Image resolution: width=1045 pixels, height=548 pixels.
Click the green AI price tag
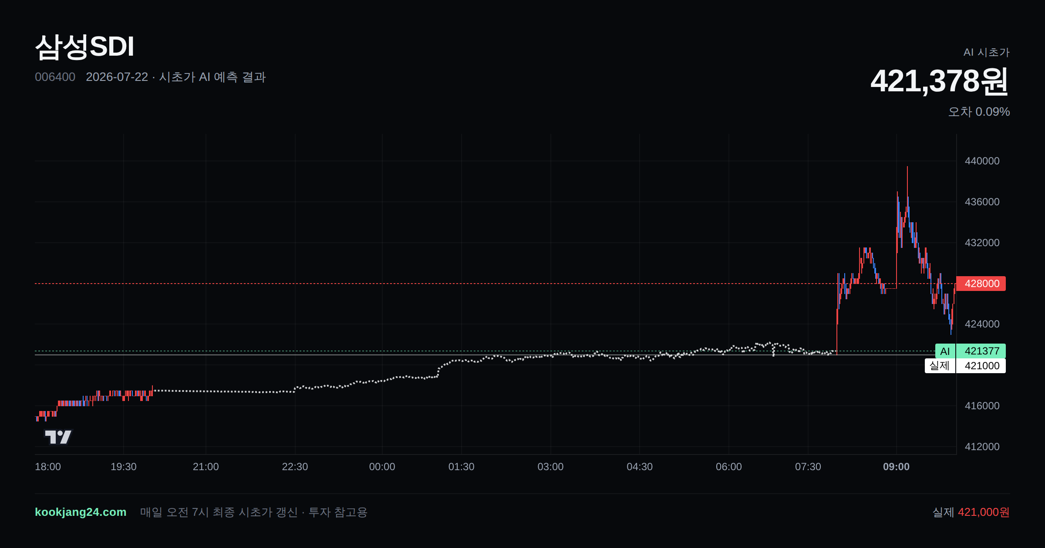[x=945, y=351]
